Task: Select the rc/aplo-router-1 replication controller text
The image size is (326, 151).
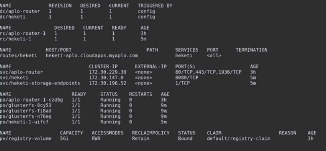Action: tap(21, 34)
